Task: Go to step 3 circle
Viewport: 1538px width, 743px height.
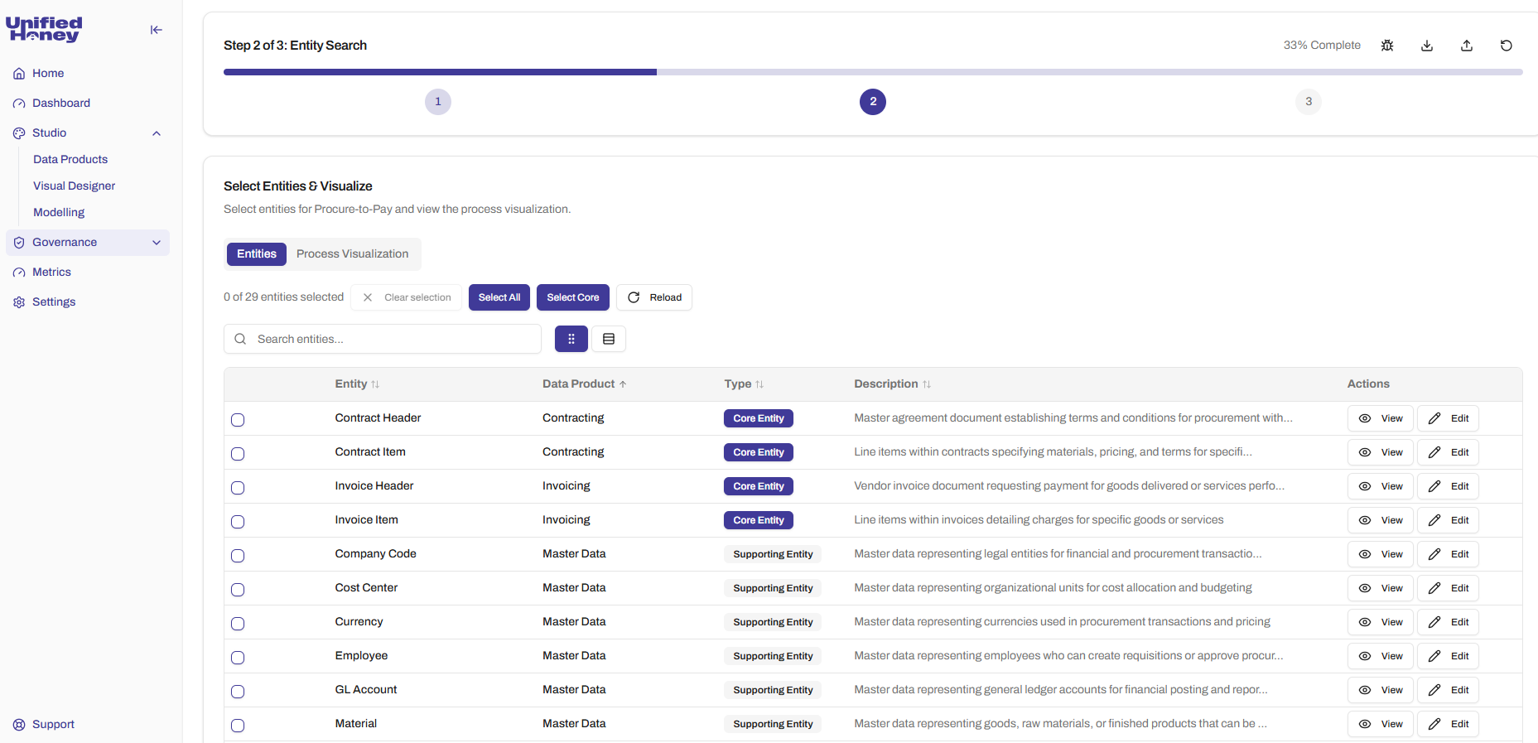Action: [1309, 102]
